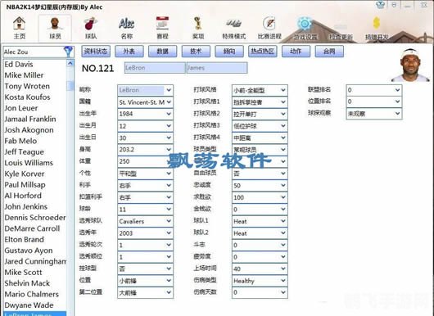Select Dennis Schroeder in player list
434x316 pixels.
(x=35, y=218)
